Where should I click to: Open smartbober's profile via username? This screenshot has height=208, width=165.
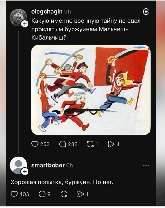(x=48, y=165)
